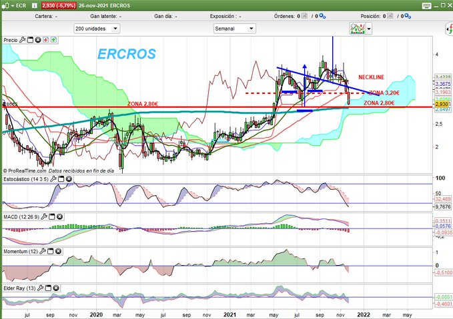Click the yellow 2,930 price axis label
453x319 pixels.
(442, 104)
